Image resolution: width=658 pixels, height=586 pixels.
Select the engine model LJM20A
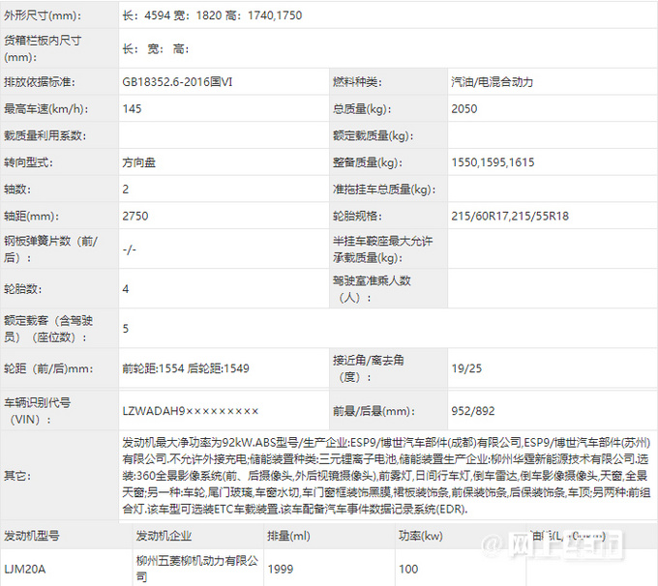[25, 570]
